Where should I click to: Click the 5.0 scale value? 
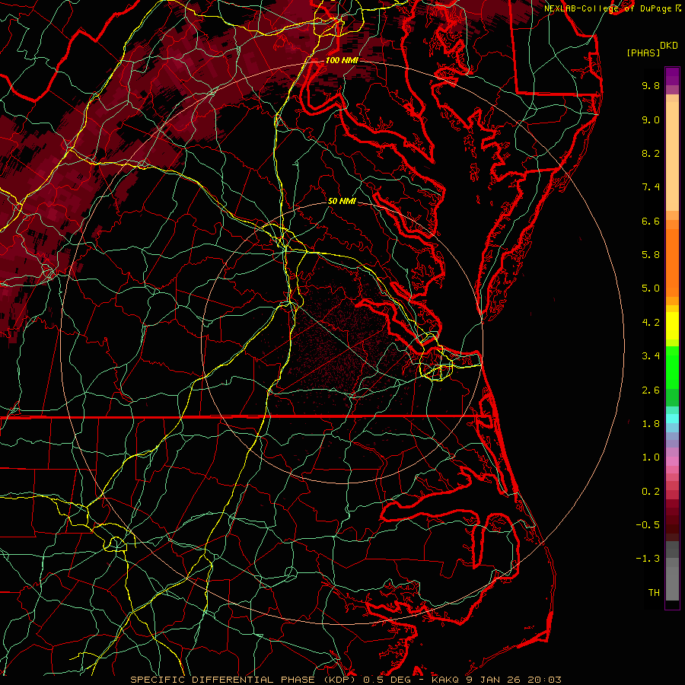651,288
